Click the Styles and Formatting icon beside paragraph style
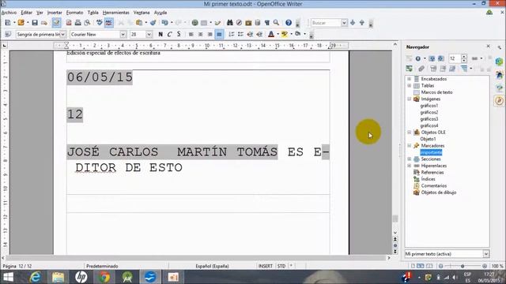Viewport: 506px width, 284px height. pyautogui.click(x=8, y=34)
